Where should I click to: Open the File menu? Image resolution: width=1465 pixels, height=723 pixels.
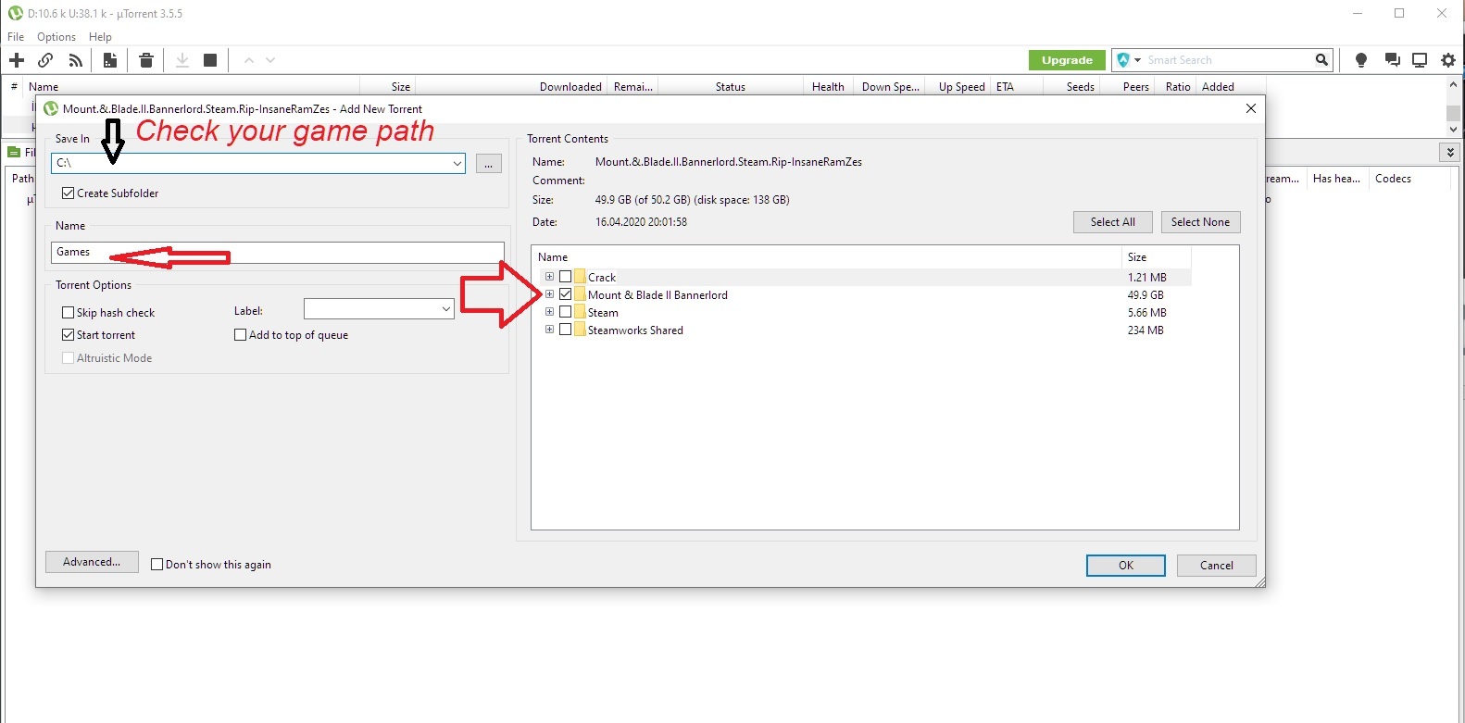(x=16, y=37)
